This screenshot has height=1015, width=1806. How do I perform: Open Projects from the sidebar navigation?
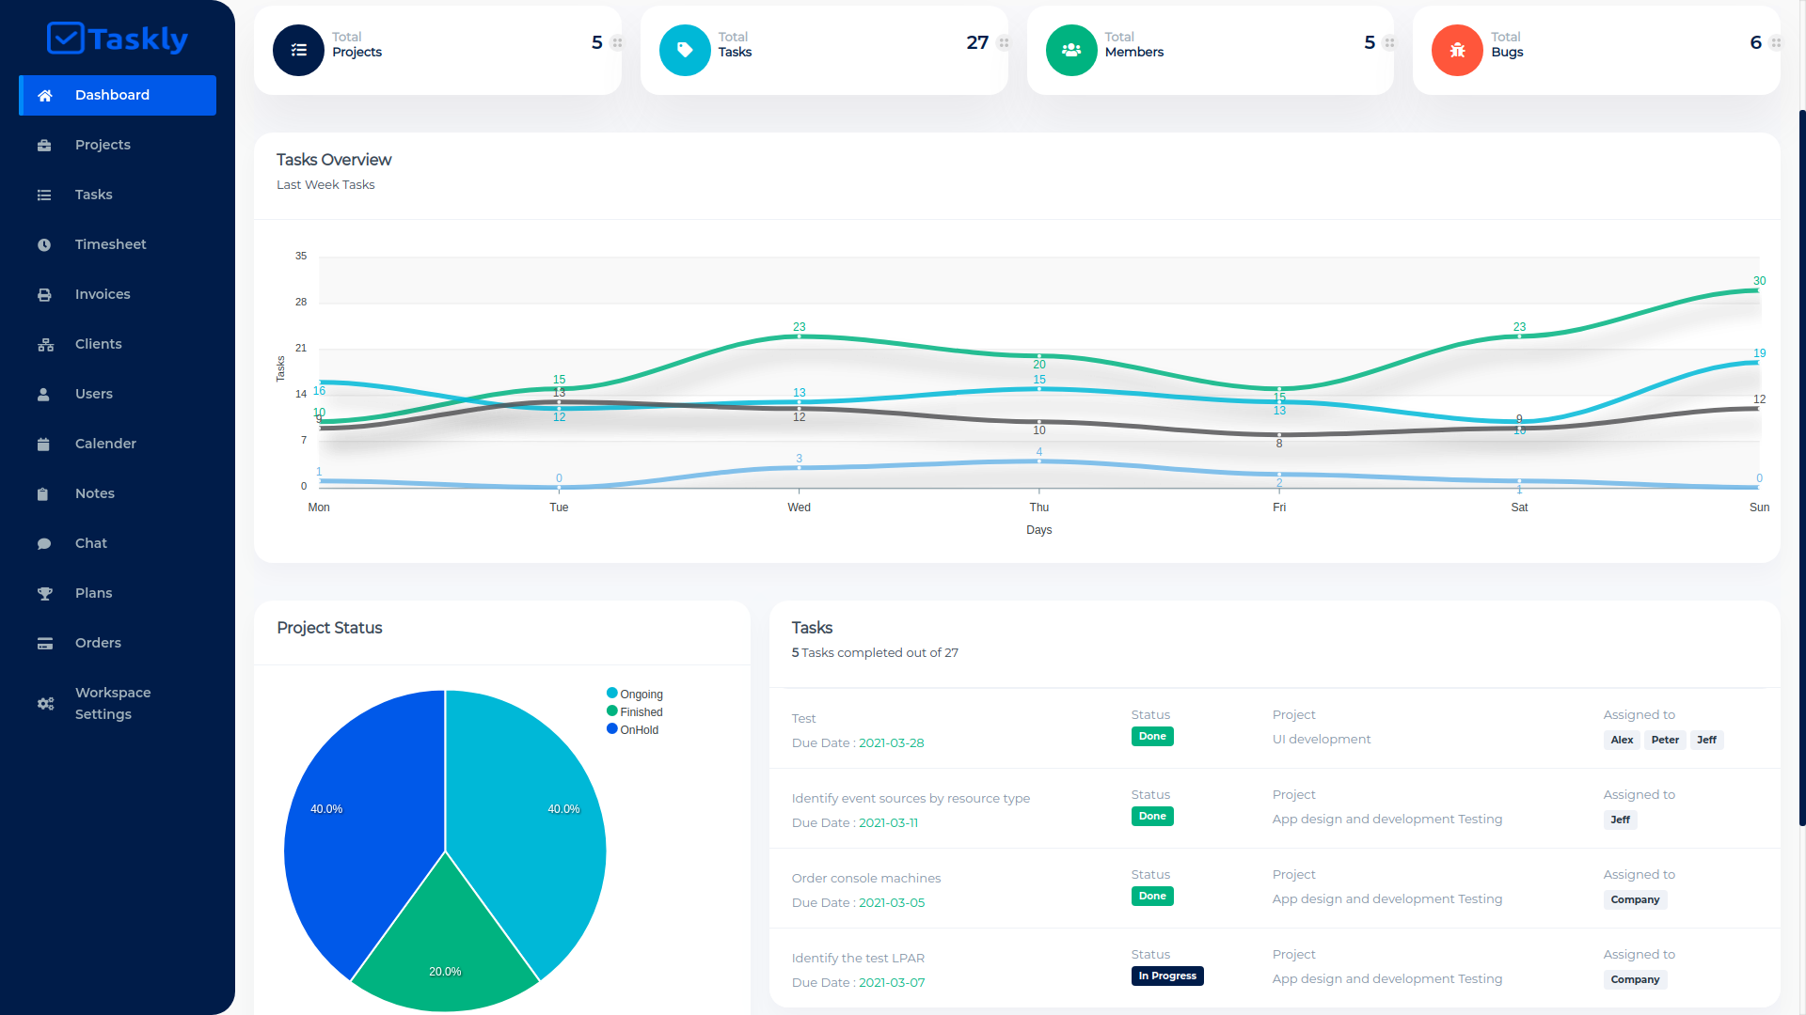pos(103,145)
